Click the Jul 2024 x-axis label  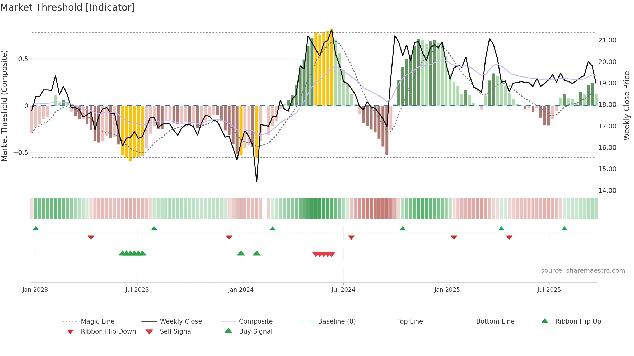[x=343, y=290]
